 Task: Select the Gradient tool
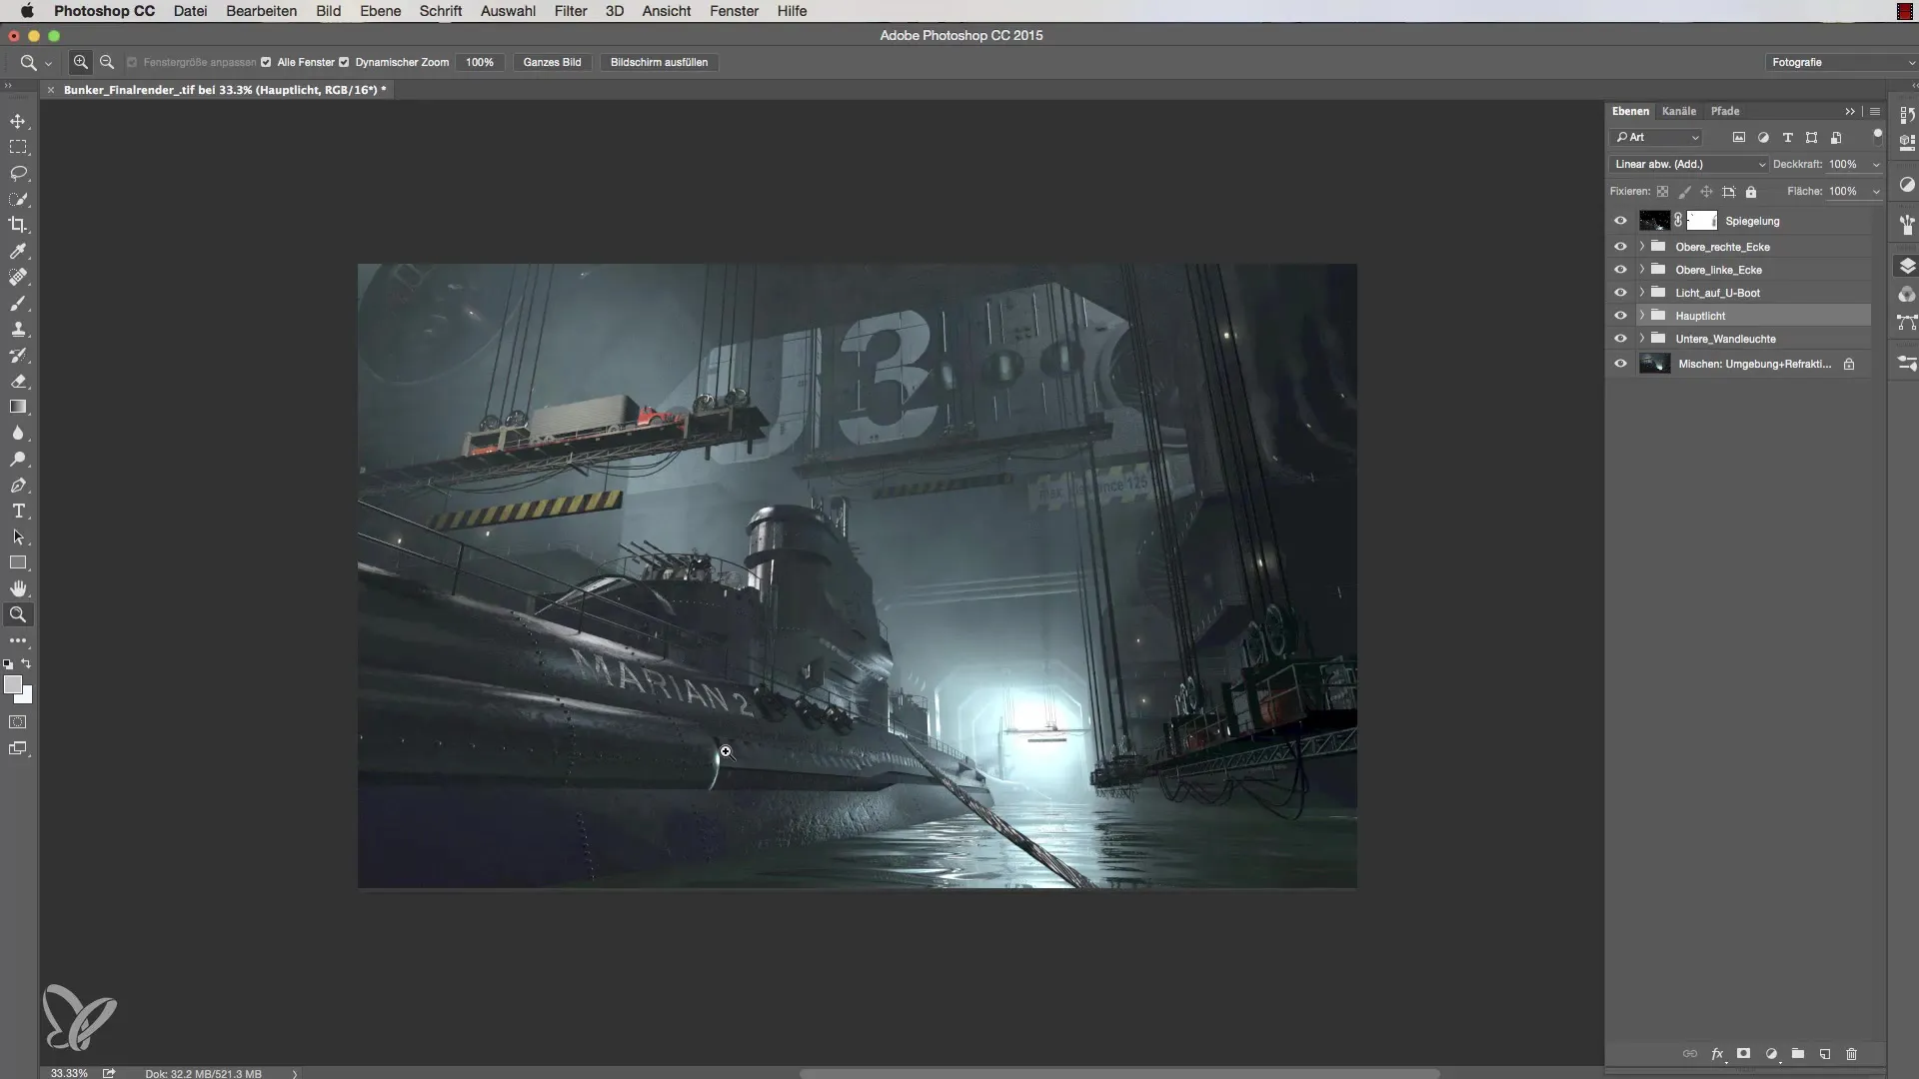18,407
